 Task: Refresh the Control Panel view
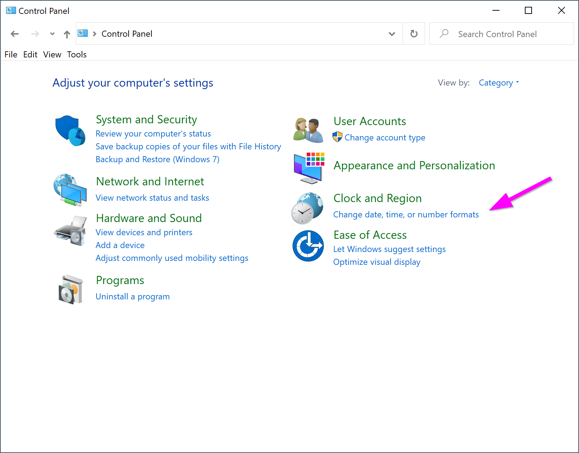414,34
